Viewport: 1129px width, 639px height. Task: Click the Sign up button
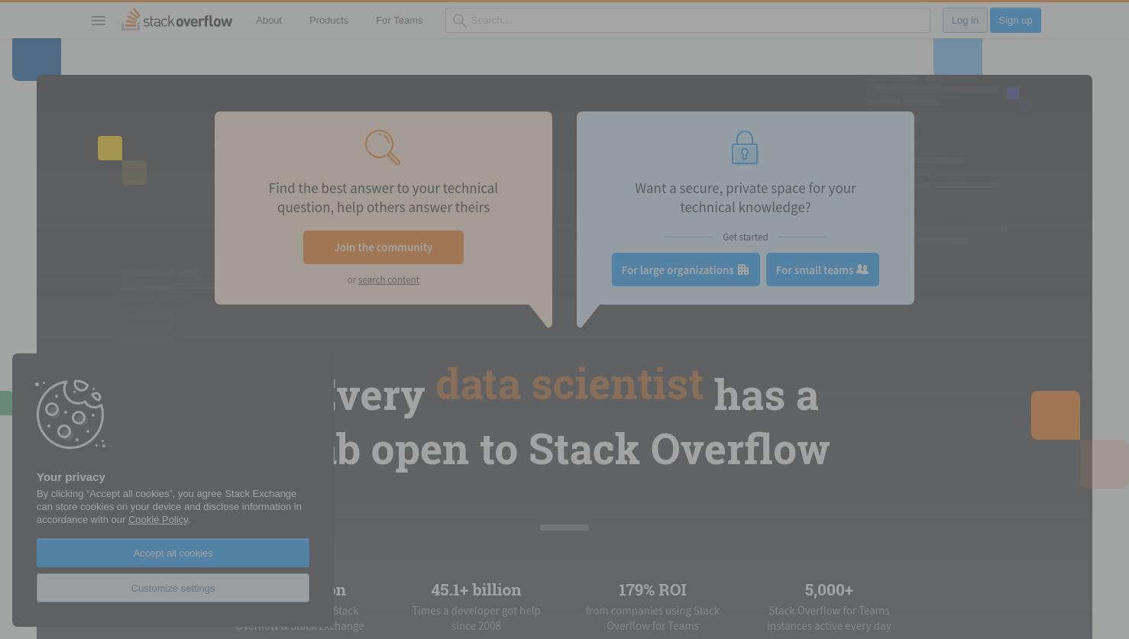(x=1015, y=21)
